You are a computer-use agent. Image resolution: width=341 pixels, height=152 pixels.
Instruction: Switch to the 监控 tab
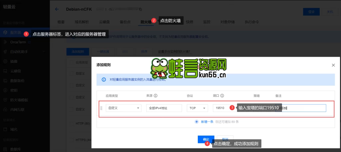point(206,22)
